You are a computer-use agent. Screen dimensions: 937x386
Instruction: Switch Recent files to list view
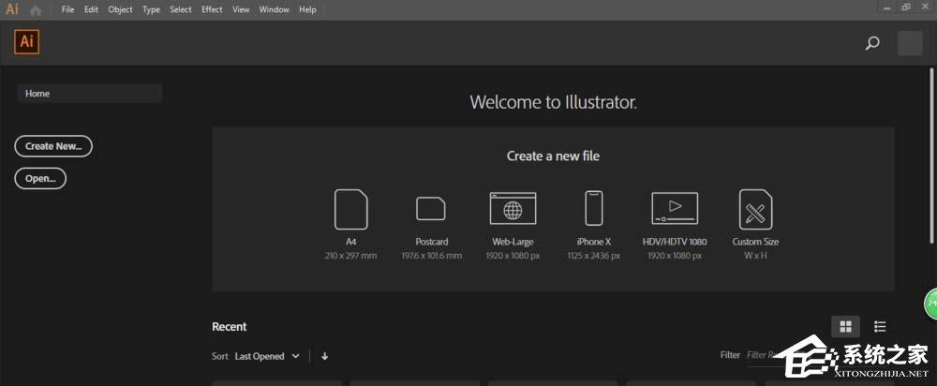coord(880,326)
